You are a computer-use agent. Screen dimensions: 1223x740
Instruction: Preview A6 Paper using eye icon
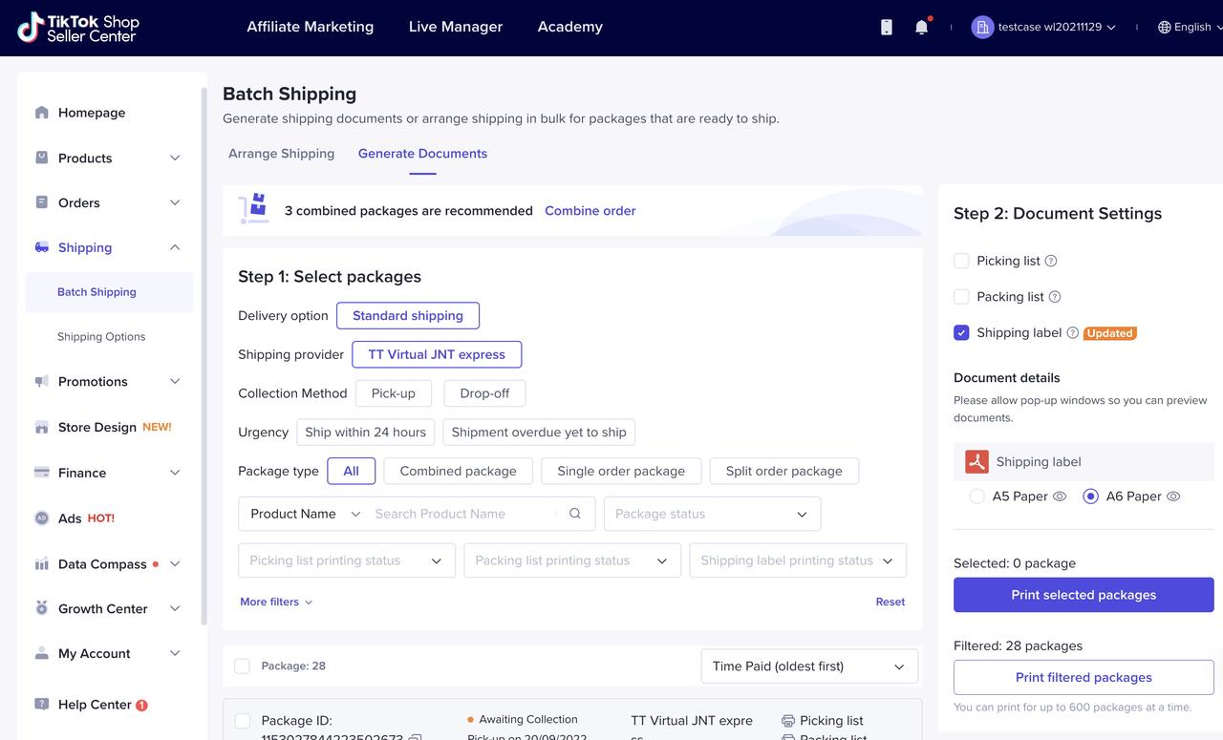click(1173, 497)
